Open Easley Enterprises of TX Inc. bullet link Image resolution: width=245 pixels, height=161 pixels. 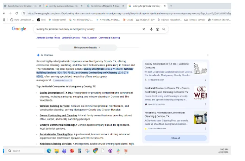[56, 93]
